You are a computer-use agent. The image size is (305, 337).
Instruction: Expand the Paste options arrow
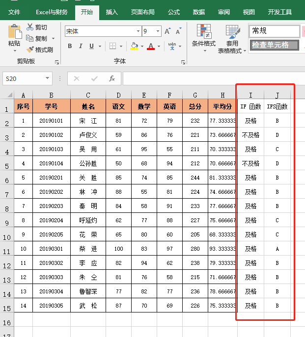pyautogui.click(x=15, y=51)
